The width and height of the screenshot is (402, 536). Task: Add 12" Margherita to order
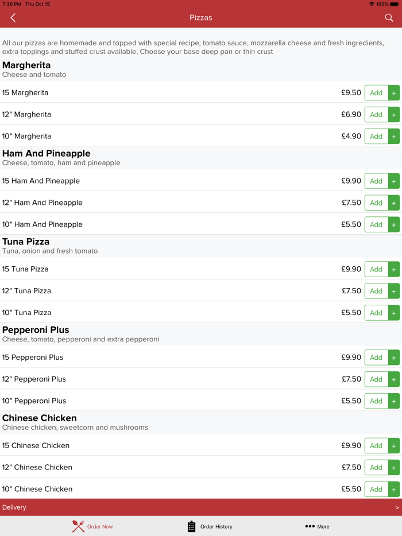click(382, 115)
